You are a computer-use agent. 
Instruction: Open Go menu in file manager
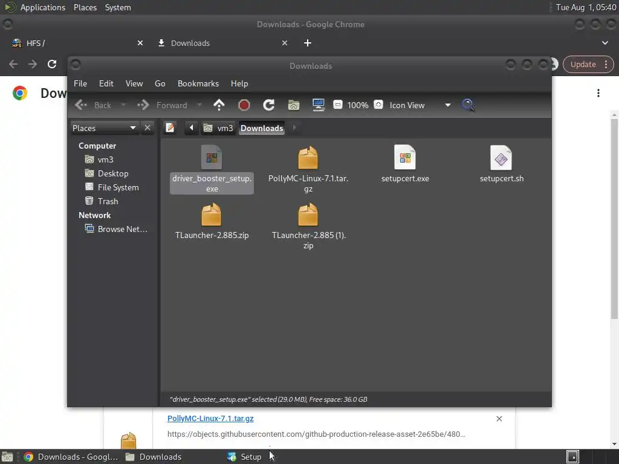coord(160,83)
